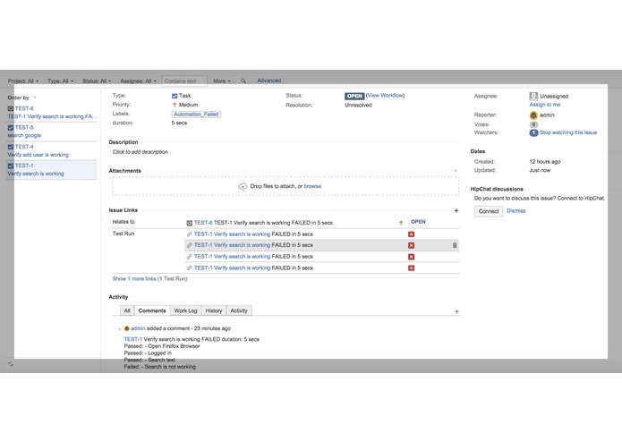Click the admin link in comment header
Image resolution: width=622 pixels, height=442 pixels.
tap(138, 328)
